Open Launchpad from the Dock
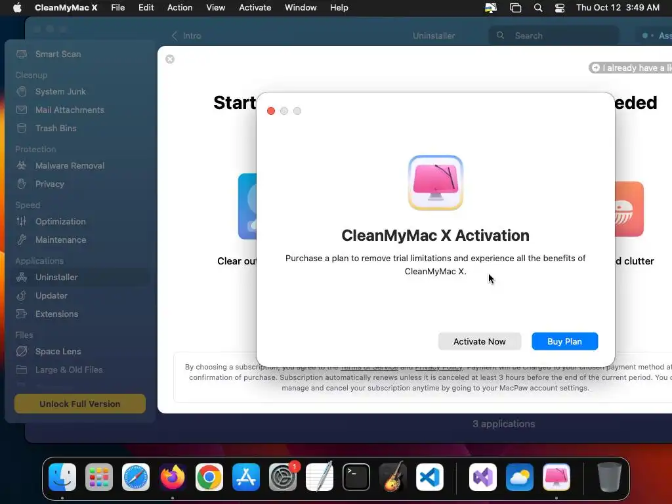 pyautogui.click(x=99, y=477)
